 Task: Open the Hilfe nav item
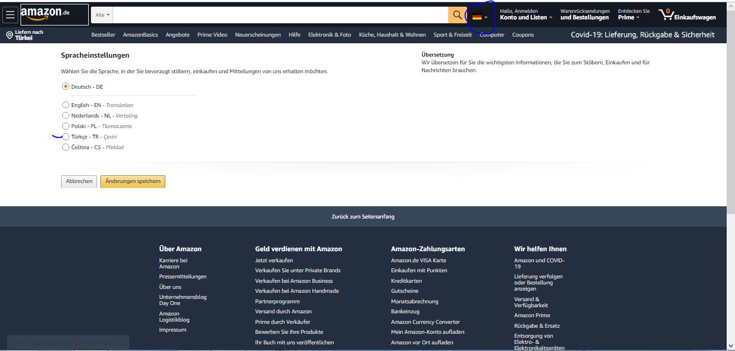pyautogui.click(x=295, y=35)
